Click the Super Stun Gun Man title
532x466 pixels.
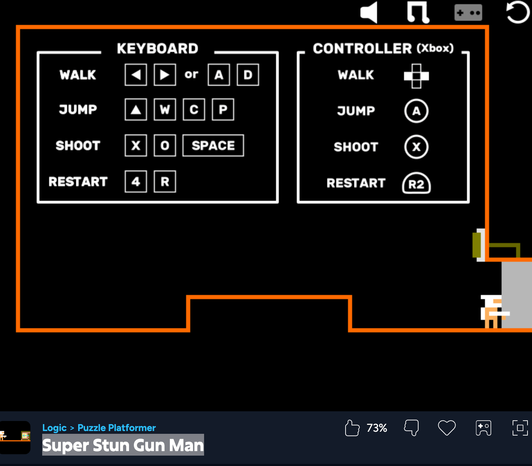tap(123, 445)
